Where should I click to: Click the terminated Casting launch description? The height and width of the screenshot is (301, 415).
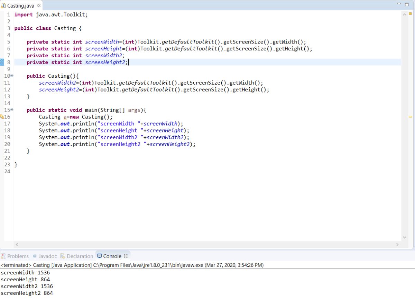[x=132, y=265]
